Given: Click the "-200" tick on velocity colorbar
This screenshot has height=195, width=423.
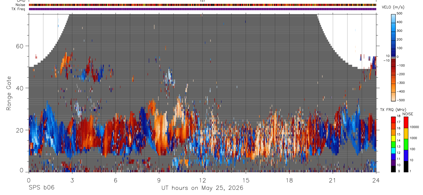Looking at the screenshot, I should (400, 74).
